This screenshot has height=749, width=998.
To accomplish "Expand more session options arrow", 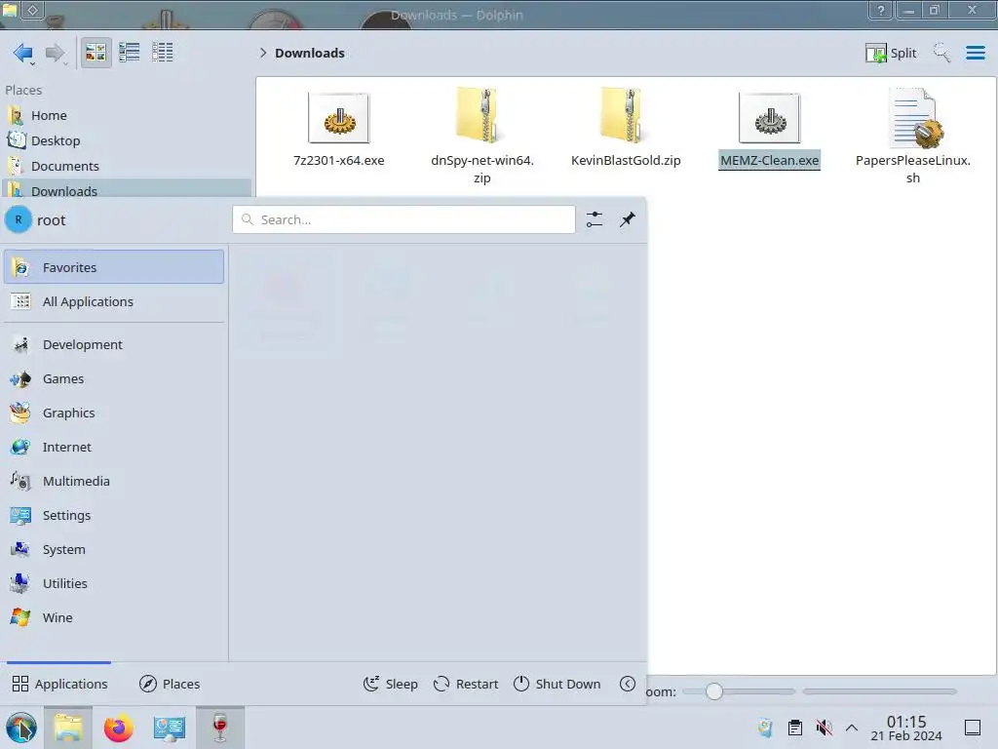I will (x=628, y=684).
